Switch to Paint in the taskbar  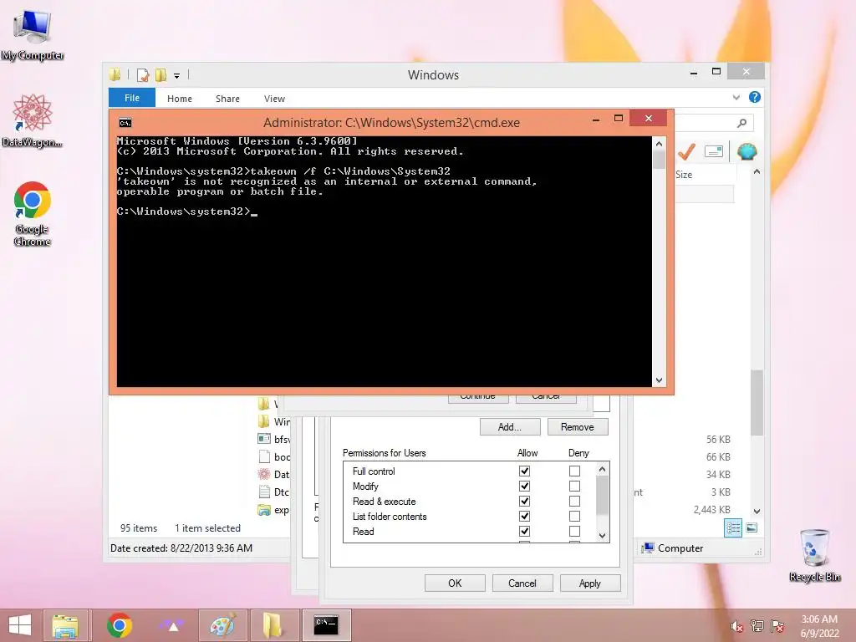pos(222,625)
